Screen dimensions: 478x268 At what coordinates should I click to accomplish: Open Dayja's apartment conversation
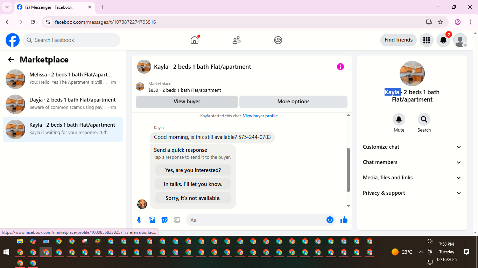[x=63, y=104]
